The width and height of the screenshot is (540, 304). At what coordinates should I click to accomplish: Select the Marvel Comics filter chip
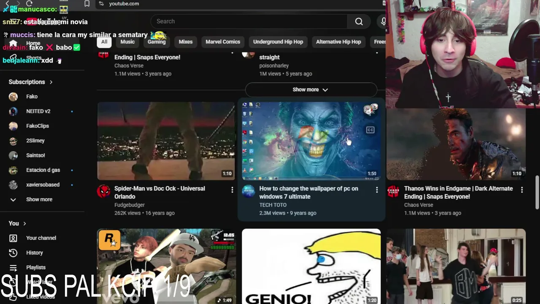pos(223,42)
